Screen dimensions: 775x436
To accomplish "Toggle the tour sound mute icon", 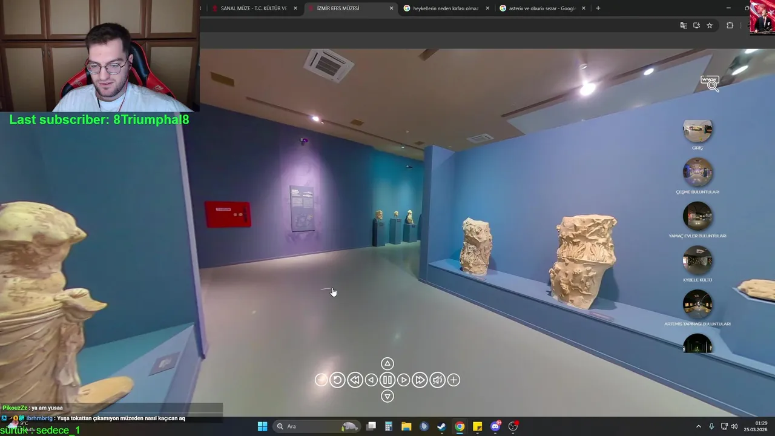I will (437, 380).
